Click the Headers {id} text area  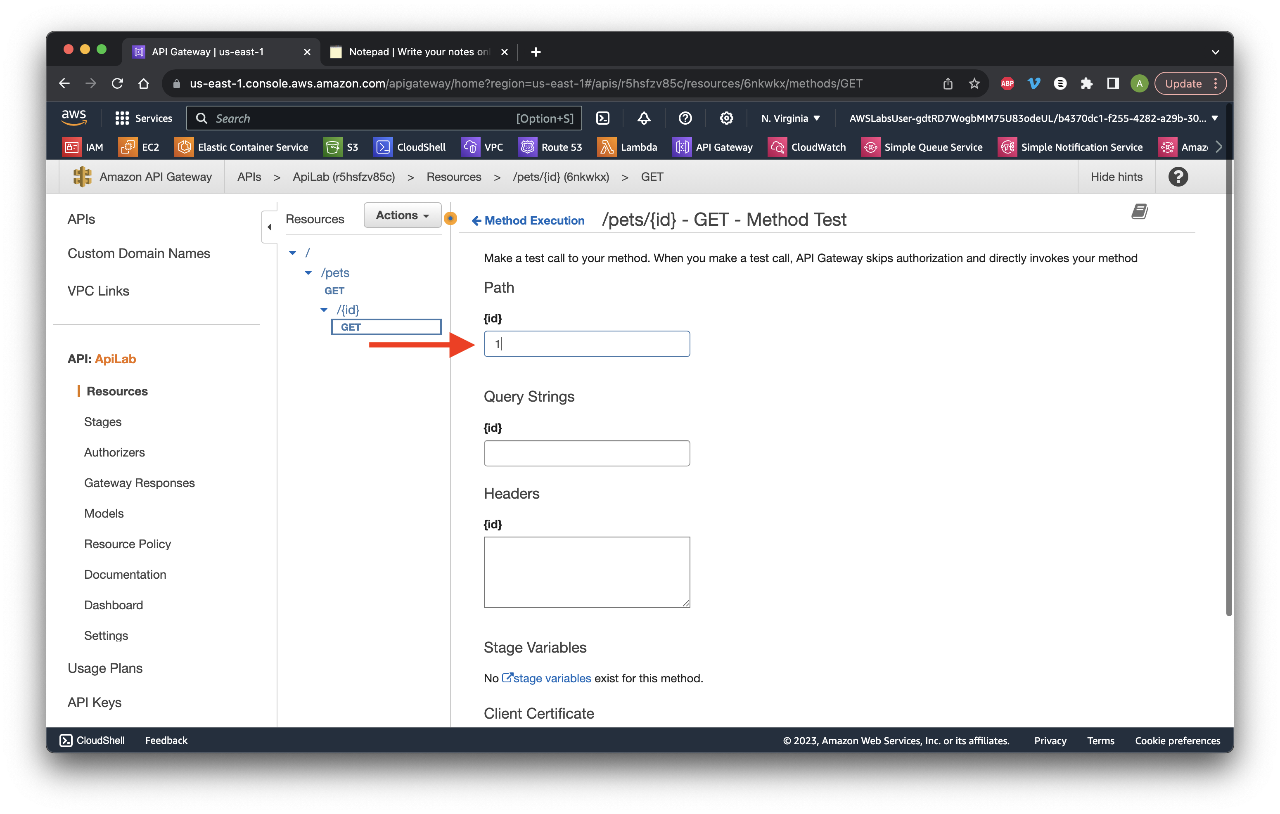coord(586,572)
